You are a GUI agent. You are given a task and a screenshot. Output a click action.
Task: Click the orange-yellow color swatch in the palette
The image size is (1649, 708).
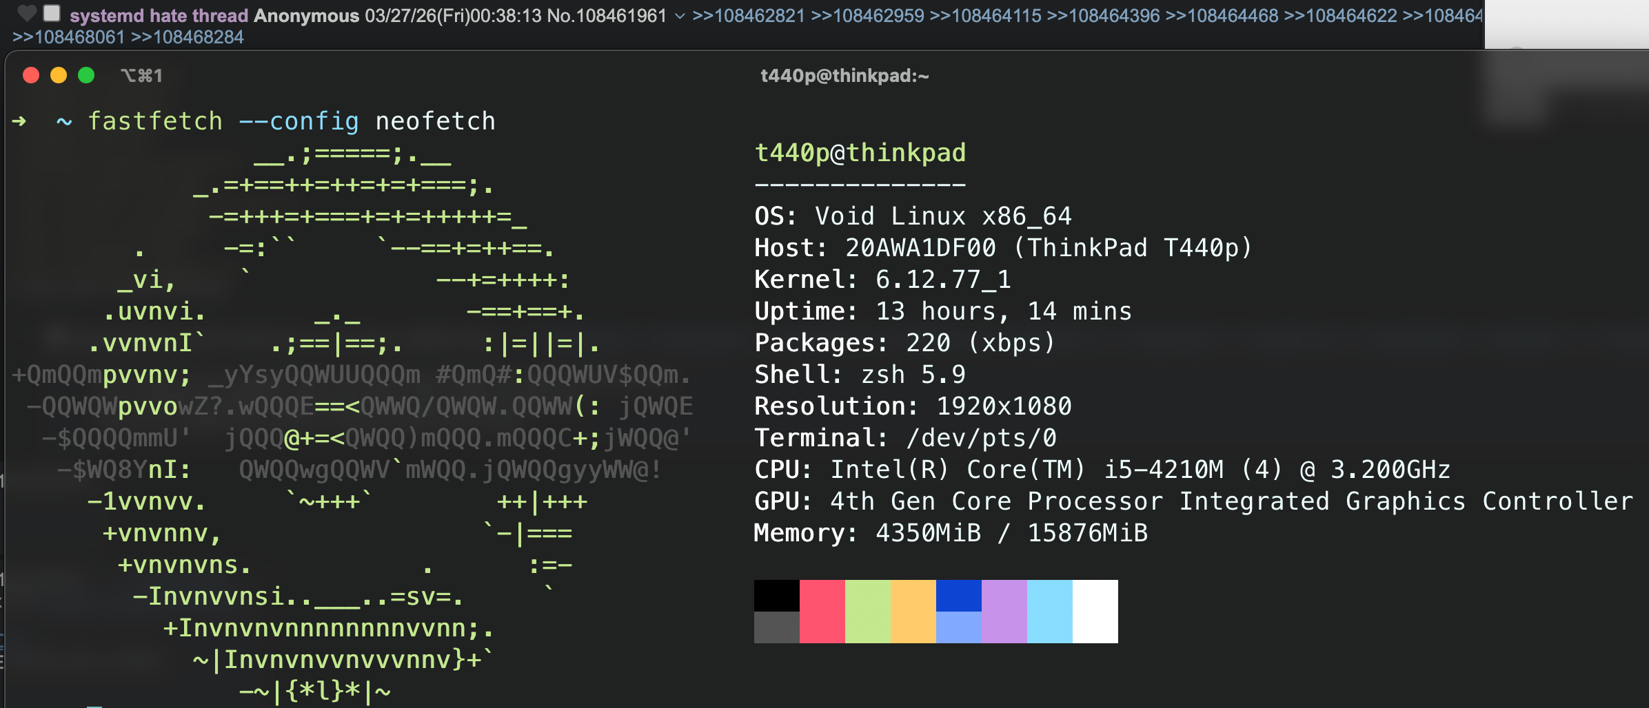tap(913, 612)
